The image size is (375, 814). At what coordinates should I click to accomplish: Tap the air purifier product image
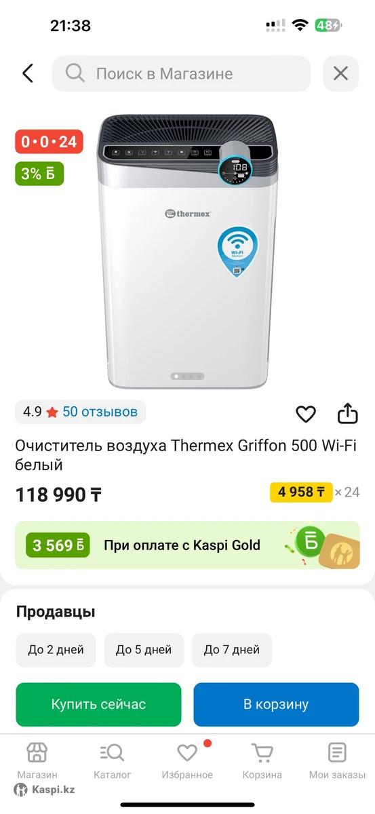tap(187, 251)
